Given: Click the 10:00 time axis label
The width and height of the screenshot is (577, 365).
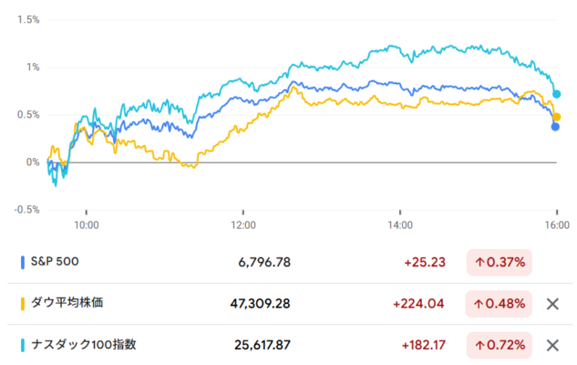Looking at the screenshot, I should coord(86,224).
